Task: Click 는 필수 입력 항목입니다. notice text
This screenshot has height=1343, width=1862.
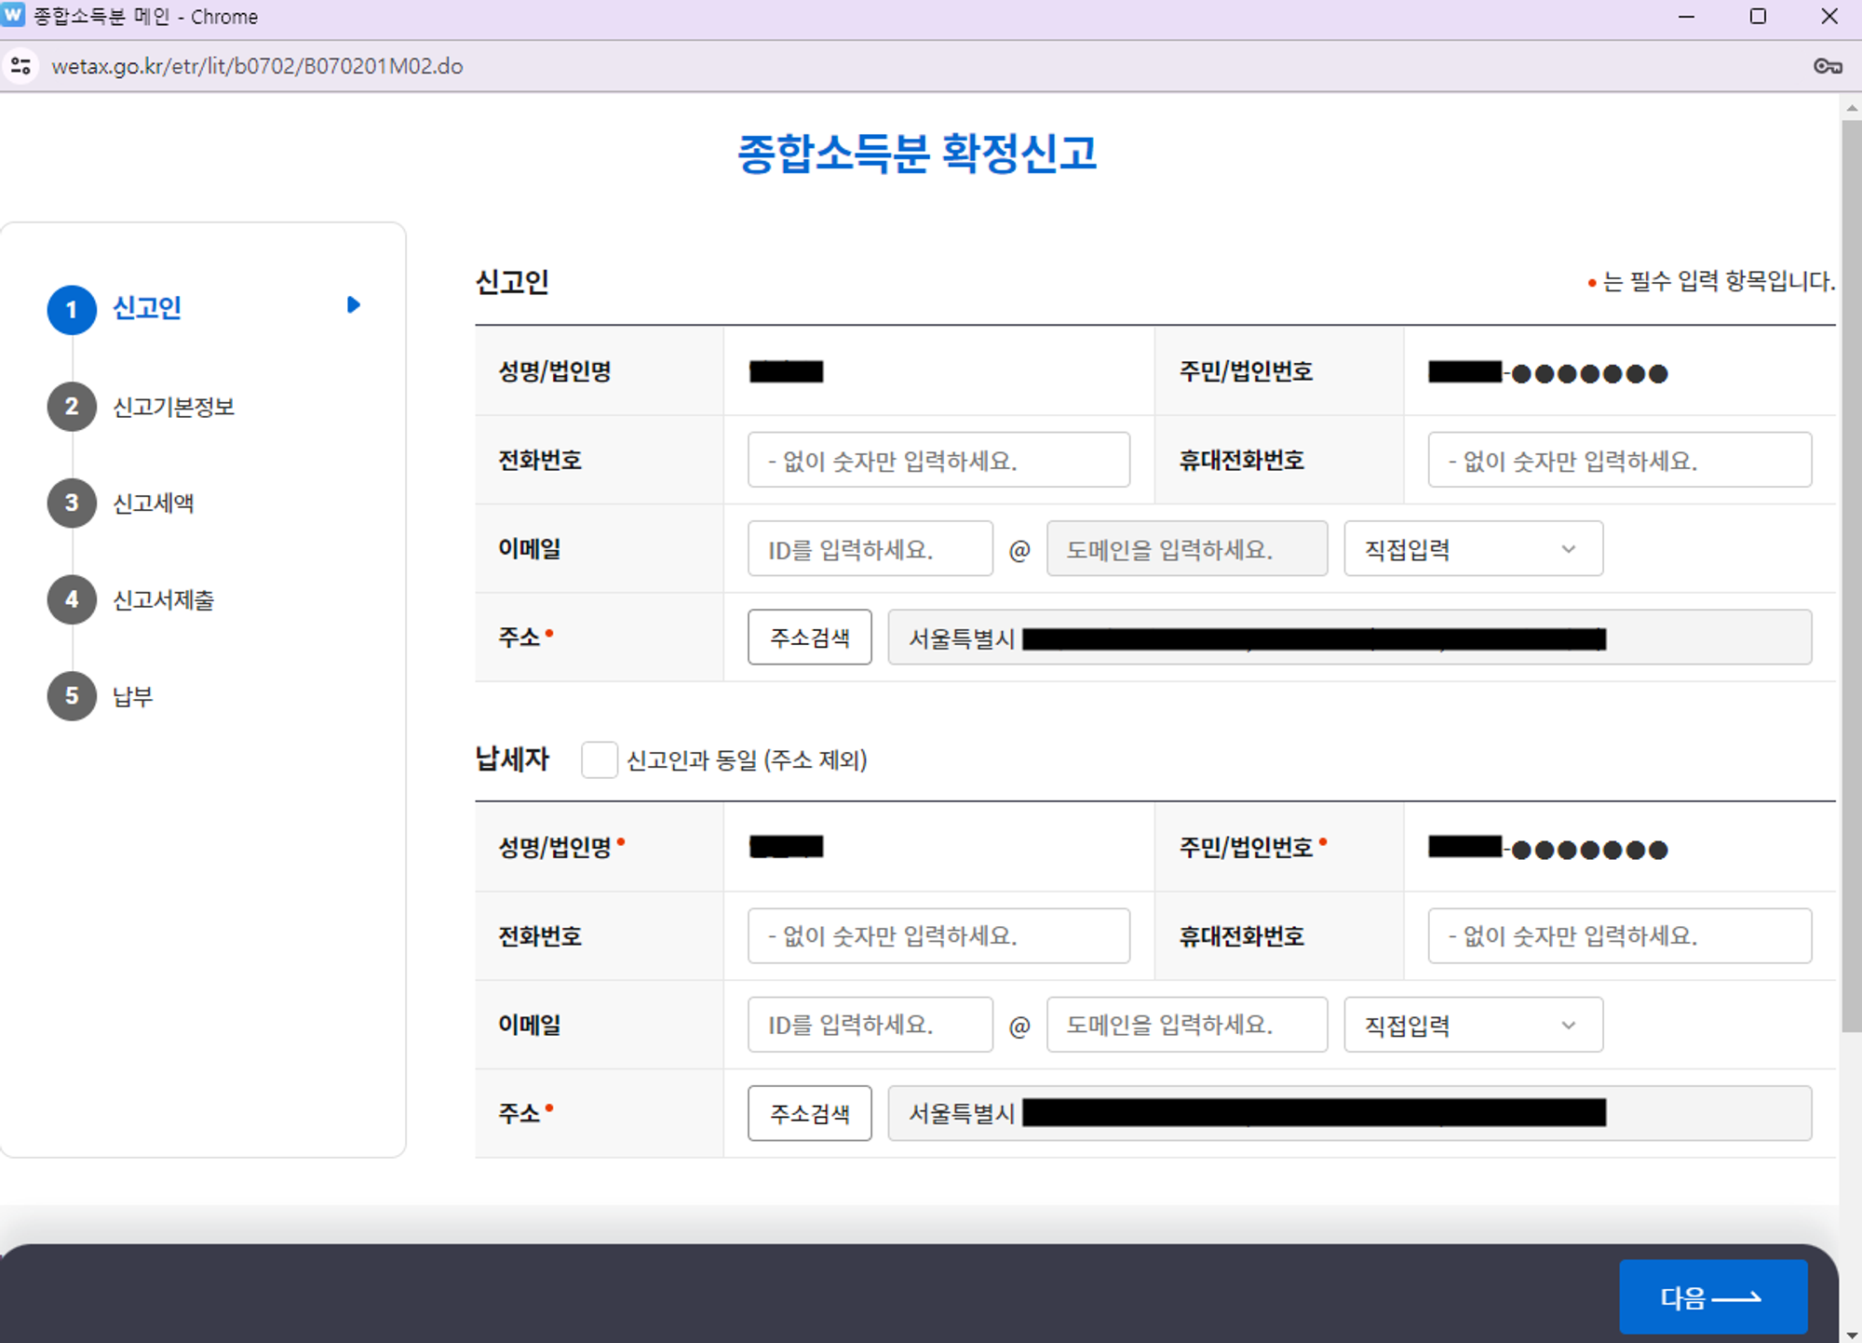Action: tap(1719, 281)
